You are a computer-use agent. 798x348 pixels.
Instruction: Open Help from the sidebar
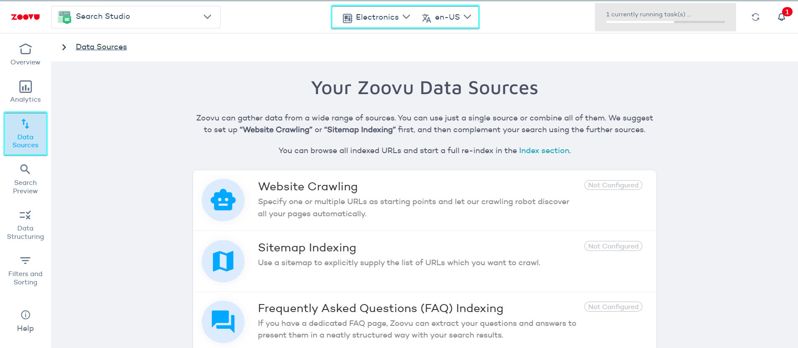tap(26, 321)
